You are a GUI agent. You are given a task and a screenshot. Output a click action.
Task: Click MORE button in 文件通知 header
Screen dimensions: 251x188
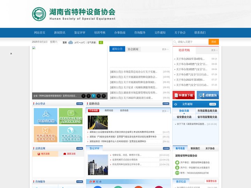(213, 104)
